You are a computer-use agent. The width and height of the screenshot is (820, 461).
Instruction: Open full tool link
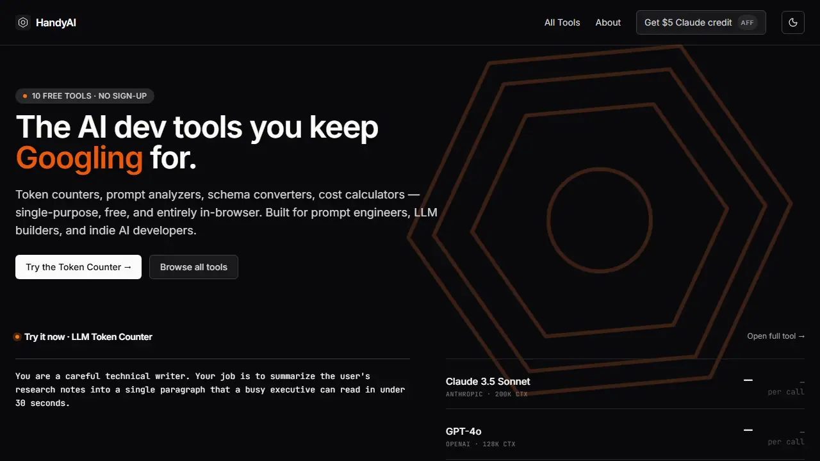776,336
